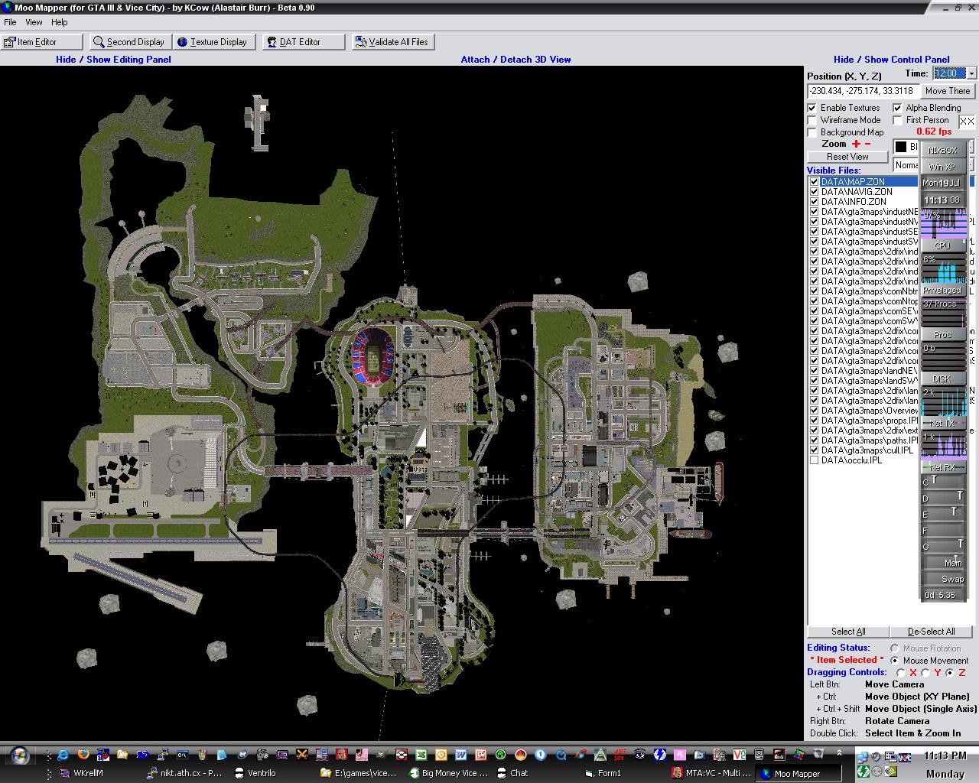Screen dimensions: 979x783
Task: Zoom in with the red plus
Action: (856, 144)
